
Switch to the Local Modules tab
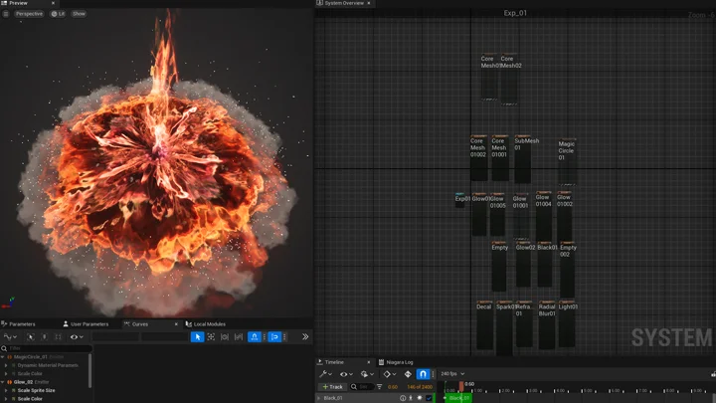point(206,324)
